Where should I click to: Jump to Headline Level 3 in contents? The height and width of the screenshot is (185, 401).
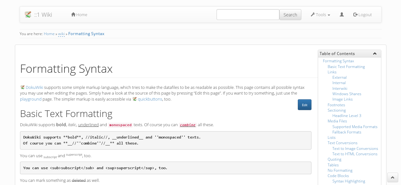point(347,116)
